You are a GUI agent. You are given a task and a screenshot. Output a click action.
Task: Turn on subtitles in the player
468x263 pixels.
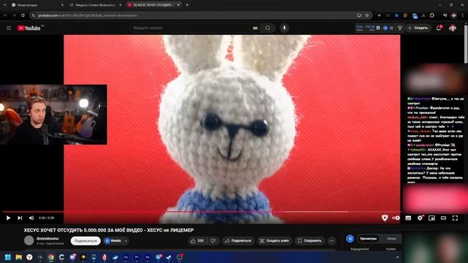[x=408, y=218]
